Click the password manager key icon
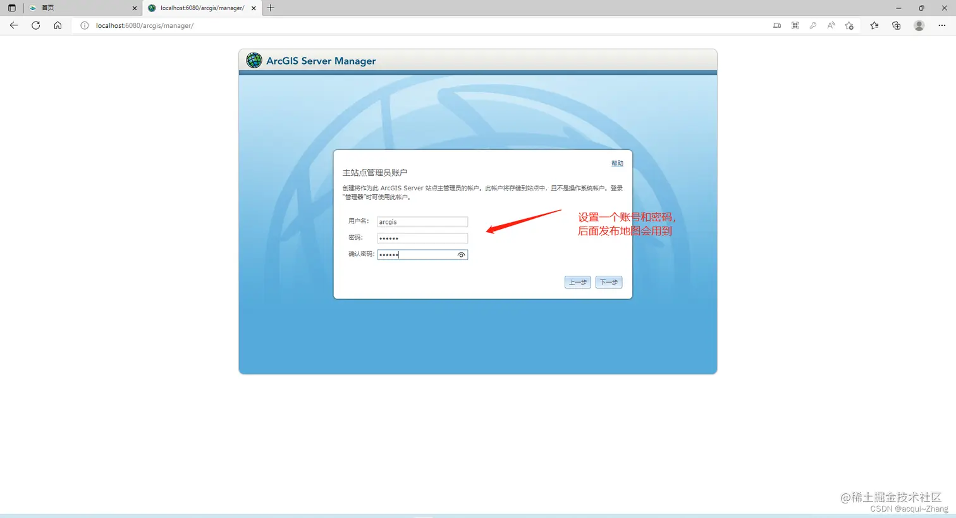Screen dimensions: 956x518 812,25
